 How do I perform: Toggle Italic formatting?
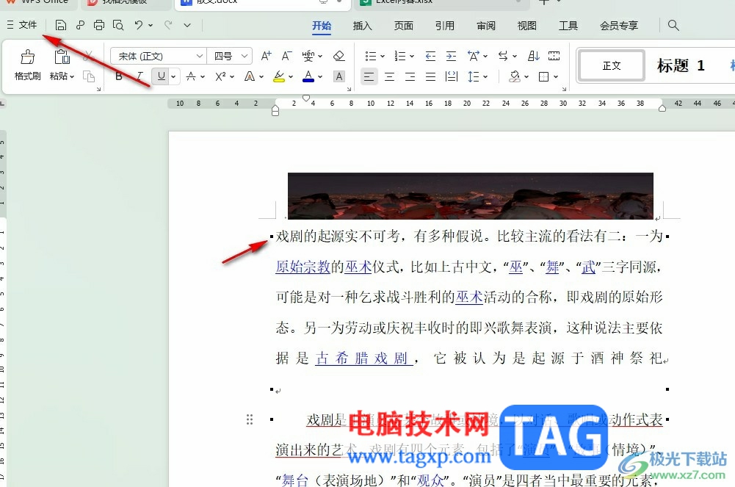tap(140, 76)
